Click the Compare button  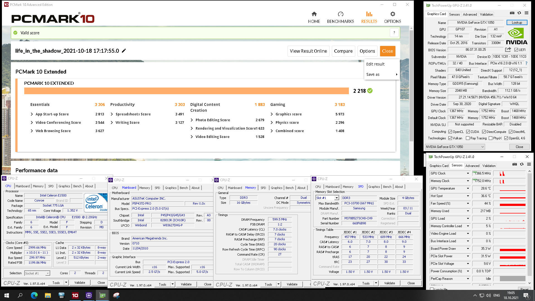343,51
